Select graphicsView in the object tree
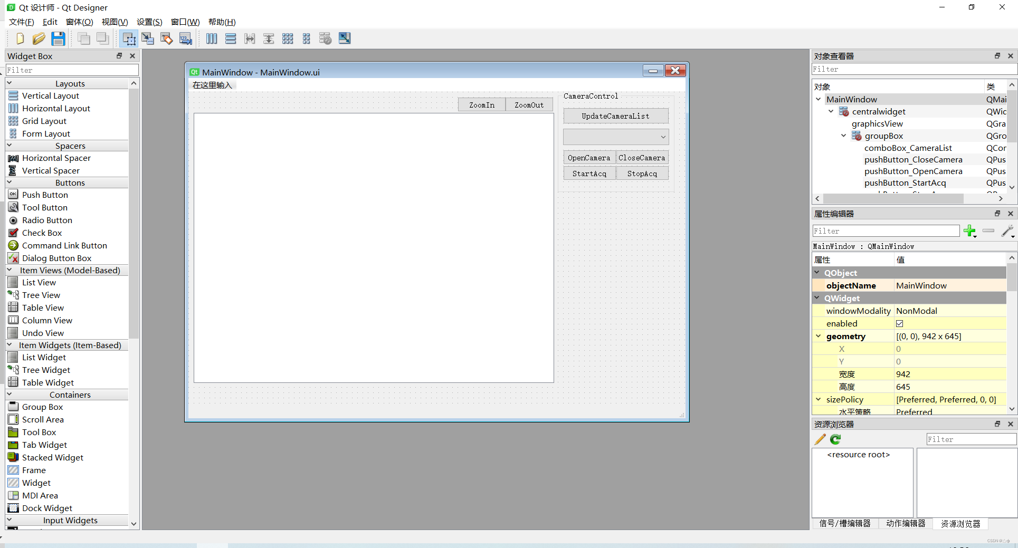 877,123
